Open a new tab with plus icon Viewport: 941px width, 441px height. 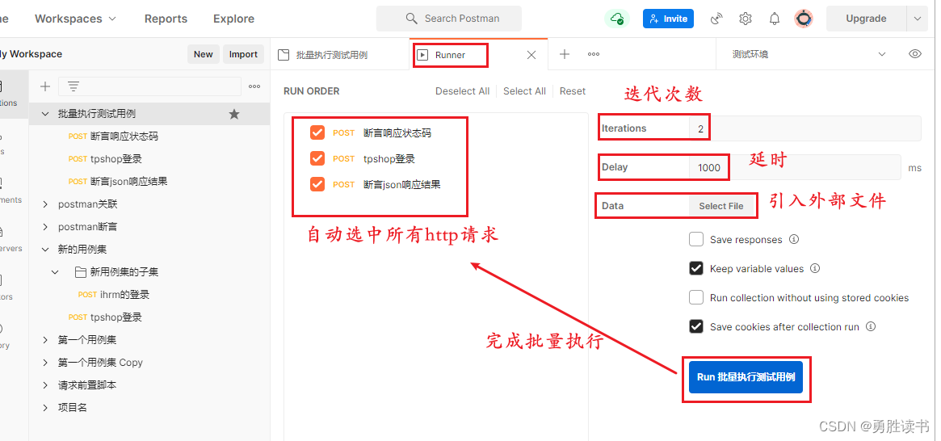tap(564, 55)
